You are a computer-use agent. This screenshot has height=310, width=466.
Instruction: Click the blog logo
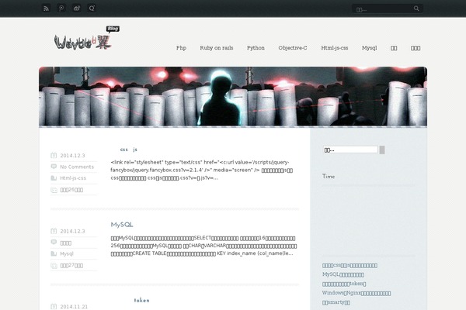point(86,38)
